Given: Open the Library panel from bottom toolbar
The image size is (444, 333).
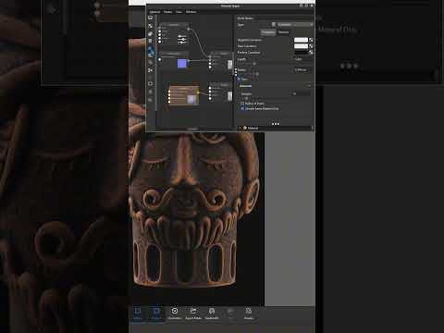Looking at the screenshot, I should (x=138, y=314).
